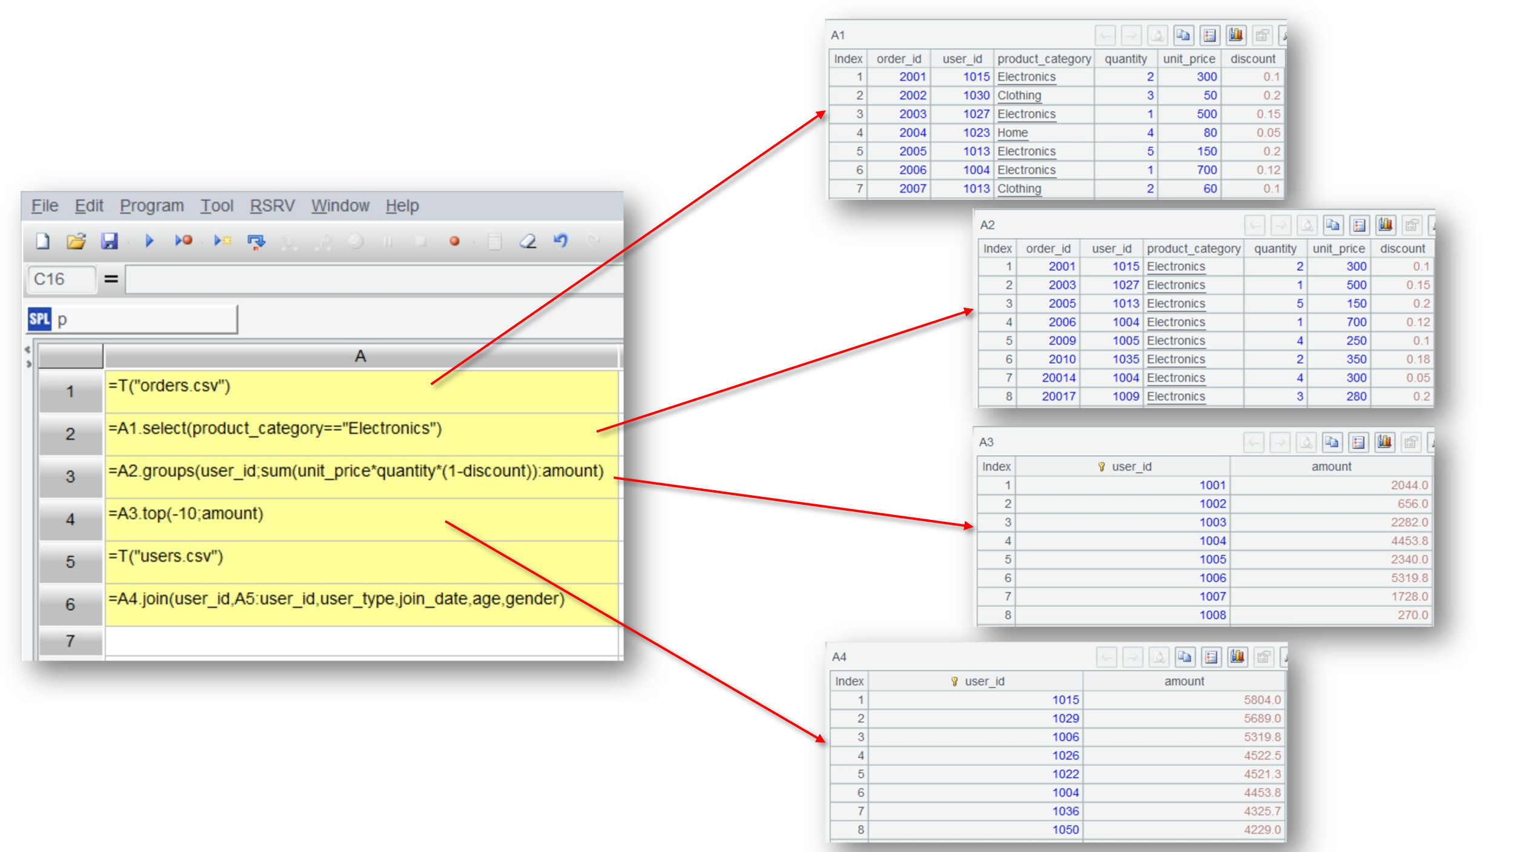Click the New file icon in toolbar
The height and width of the screenshot is (852, 1514).
coord(43,241)
